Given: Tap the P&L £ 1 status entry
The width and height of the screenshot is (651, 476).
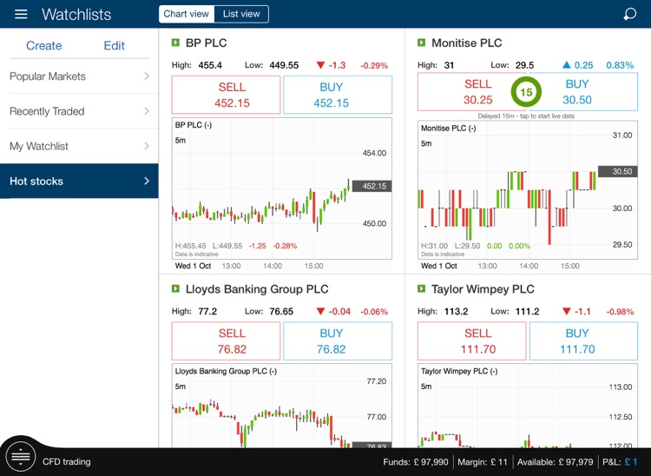Looking at the screenshot, I should pyautogui.click(x=620, y=462).
